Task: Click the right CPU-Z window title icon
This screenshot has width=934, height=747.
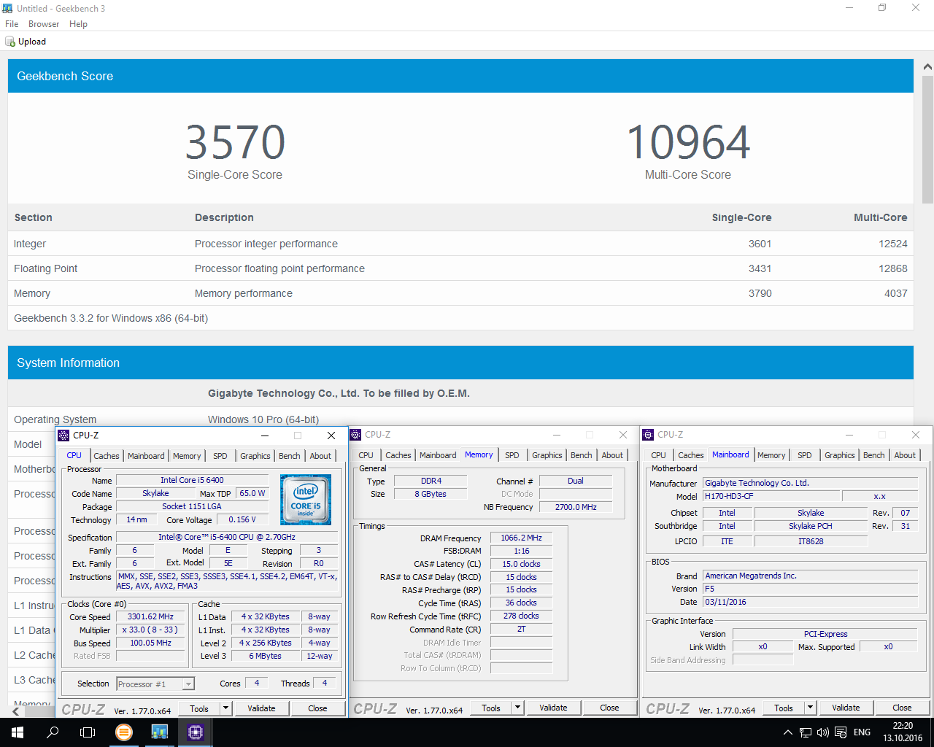Action: click(648, 435)
